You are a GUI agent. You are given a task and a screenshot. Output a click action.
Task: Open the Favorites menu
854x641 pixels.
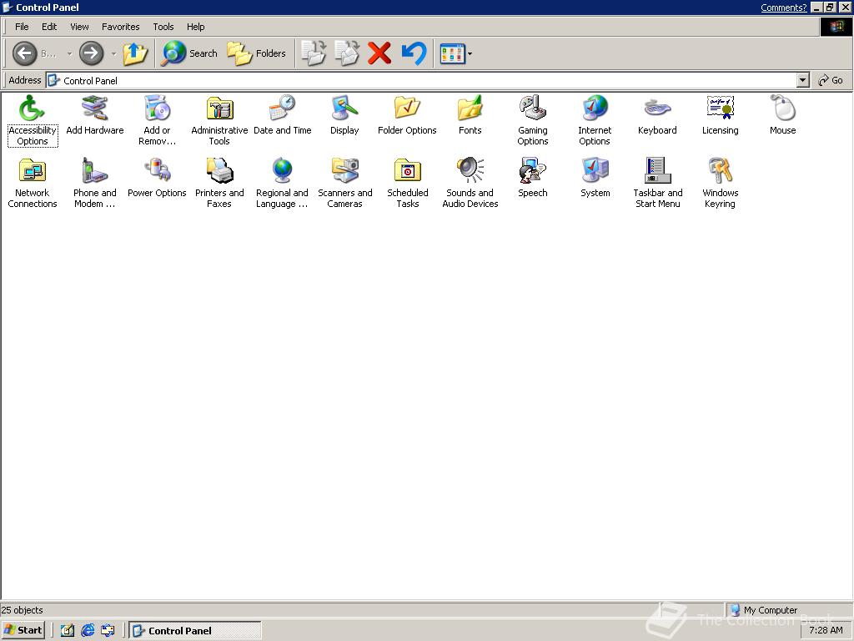point(120,27)
